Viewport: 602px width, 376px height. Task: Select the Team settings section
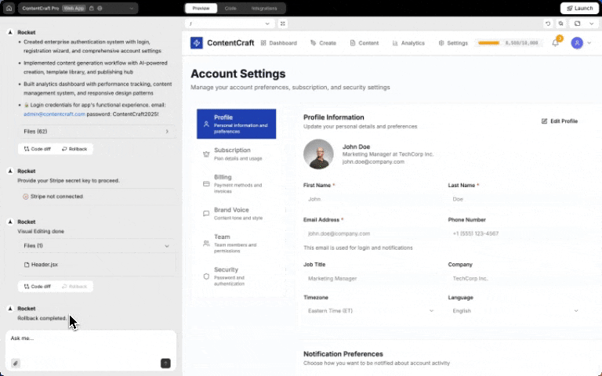point(237,244)
